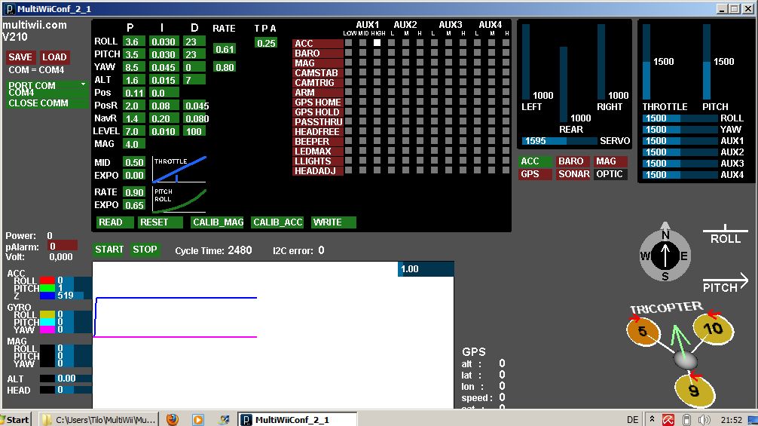Image resolution: width=758 pixels, height=426 pixels.
Task: Click tricopter motor 5 icon
Action: 643,331
